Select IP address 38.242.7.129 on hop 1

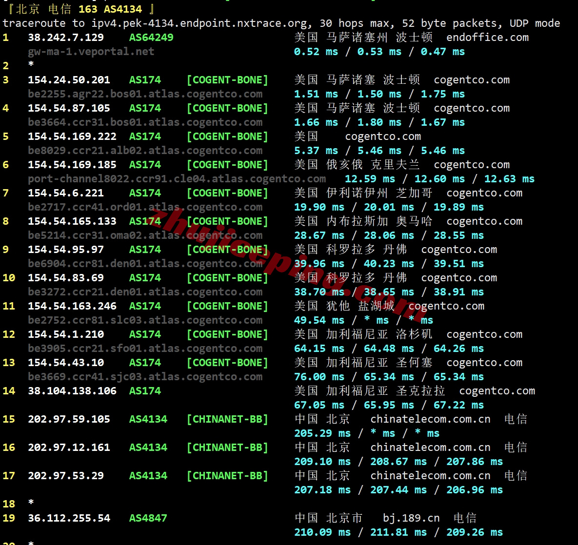click(64, 37)
